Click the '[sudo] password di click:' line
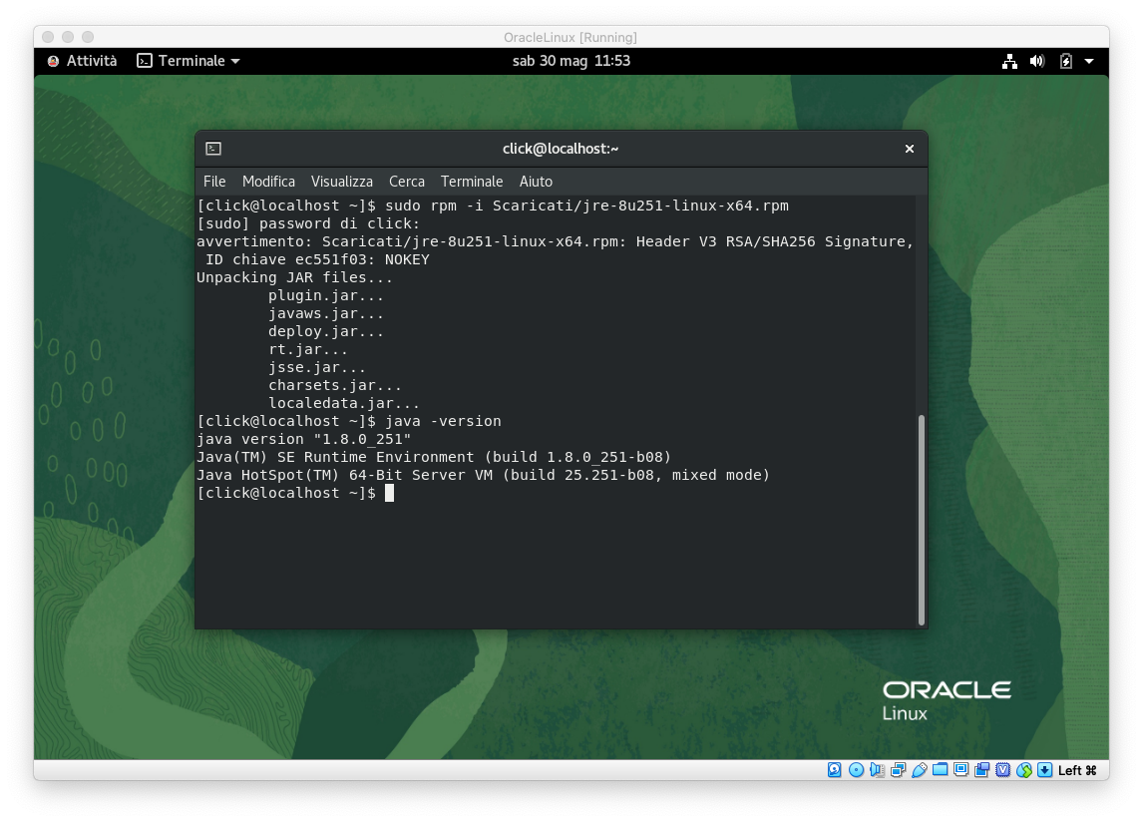This screenshot has height=822, width=1143. [308, 223]
